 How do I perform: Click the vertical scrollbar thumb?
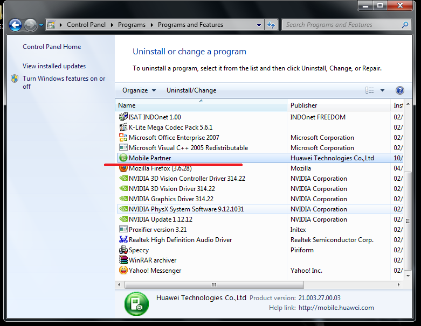point(408,221)
